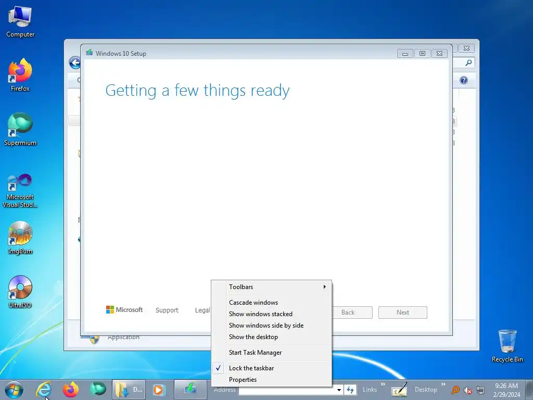Image resolution: width=533 pixels, height=400 pixels.
Task: Open the Legal link
Action: pyautogui.click(x=202, y=310)
